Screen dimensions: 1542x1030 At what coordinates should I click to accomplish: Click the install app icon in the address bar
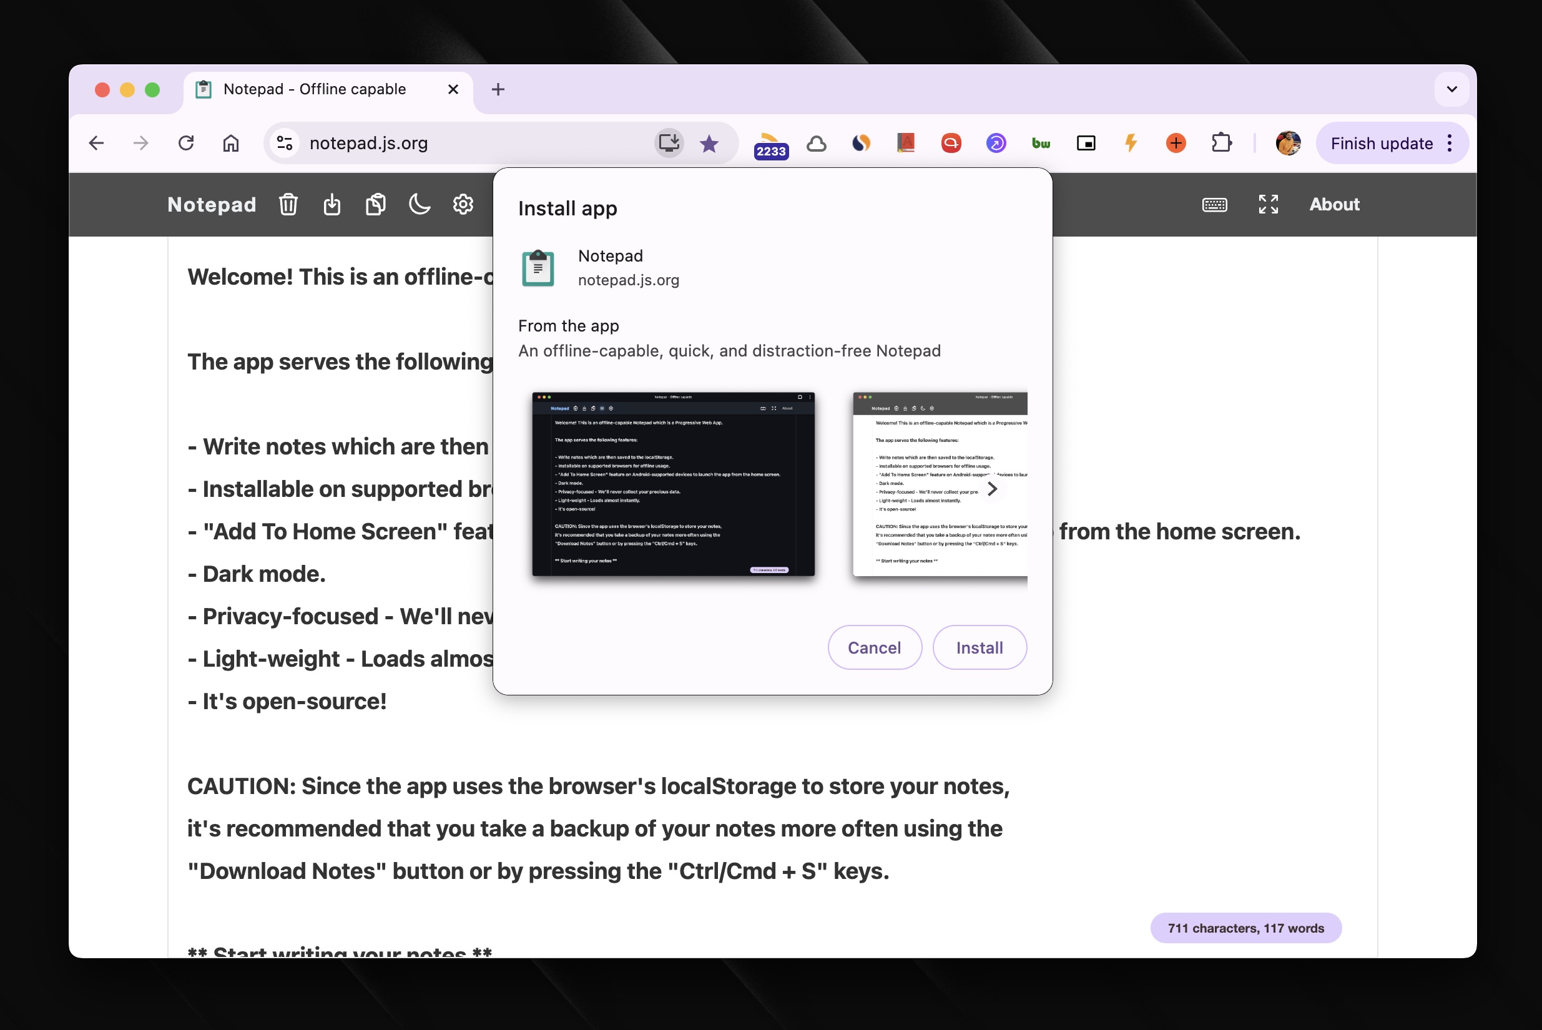tap(669, 142)
